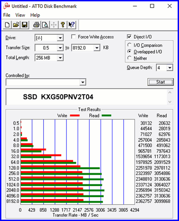Viewport: 179px width, 221px height.
Task: Click the four-arrow move toolbar icon
Action: (54, 25)
